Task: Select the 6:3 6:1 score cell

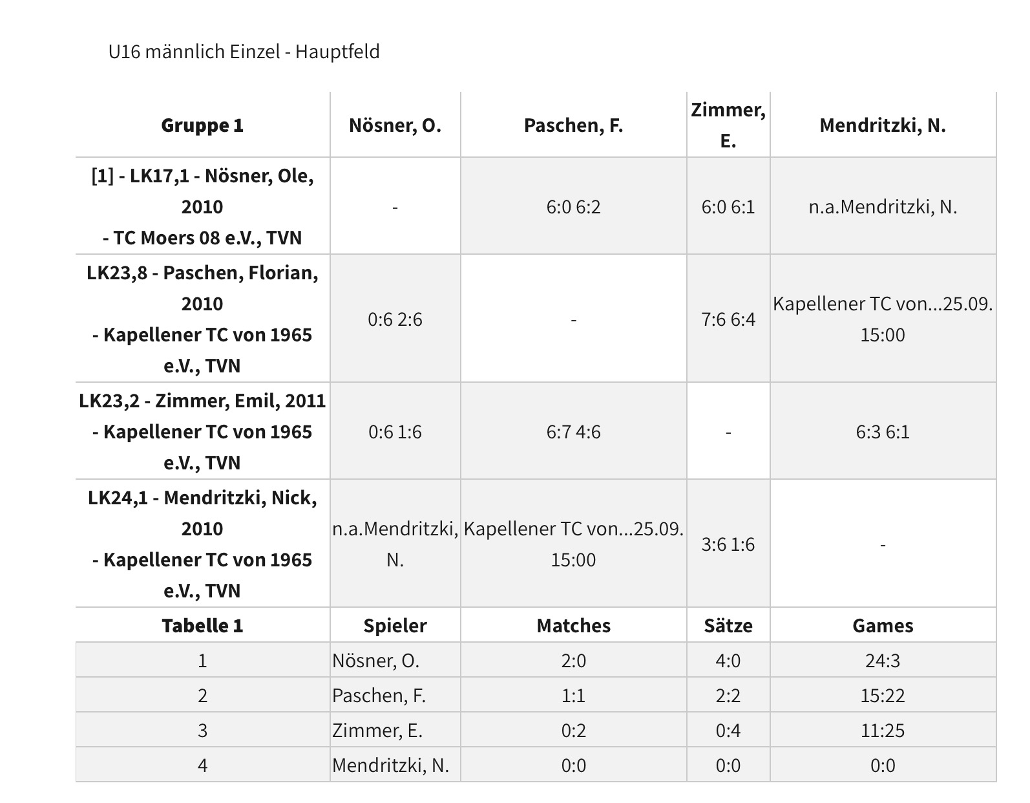Action: pos(882,432)
